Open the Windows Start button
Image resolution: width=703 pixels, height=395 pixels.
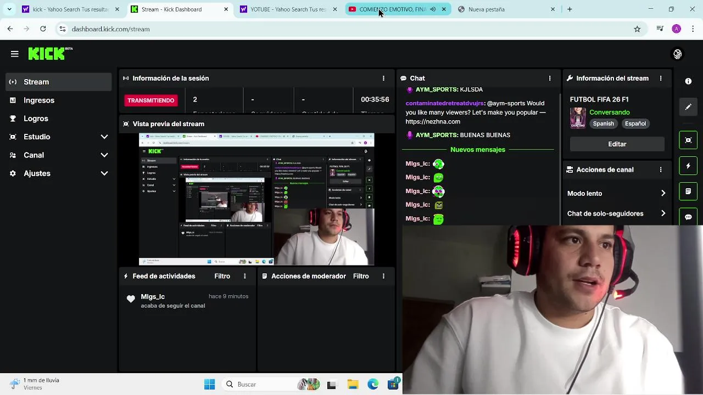pos(209,385)
